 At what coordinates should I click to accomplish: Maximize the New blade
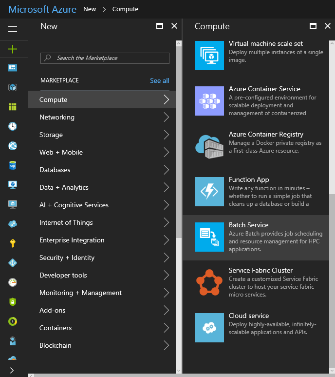click(x=160, y=26)
